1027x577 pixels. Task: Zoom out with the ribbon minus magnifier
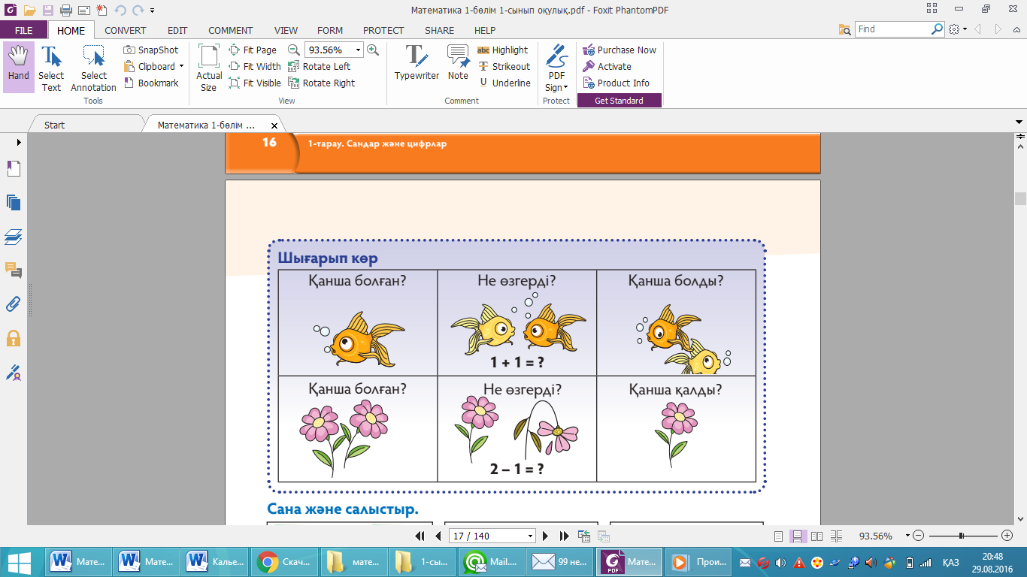pos(294,50)
